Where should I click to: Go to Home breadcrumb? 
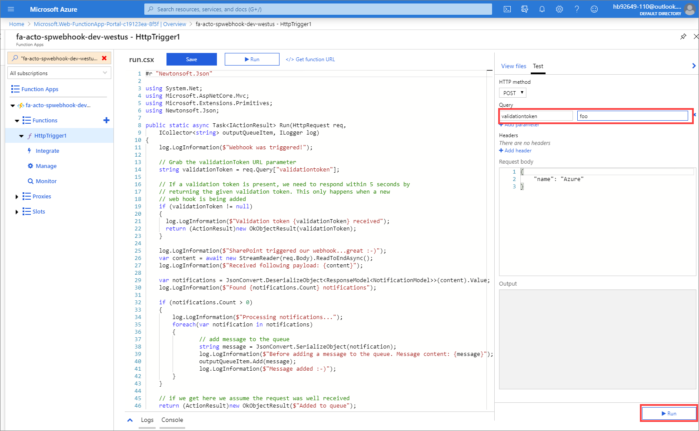17,24
